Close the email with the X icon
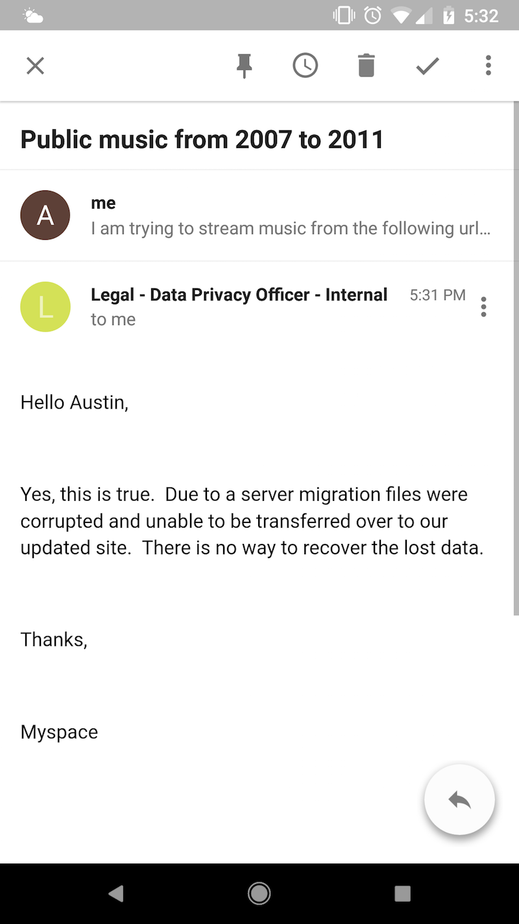Viewport: 519px width, 924px height. click(x=35, y=66)
